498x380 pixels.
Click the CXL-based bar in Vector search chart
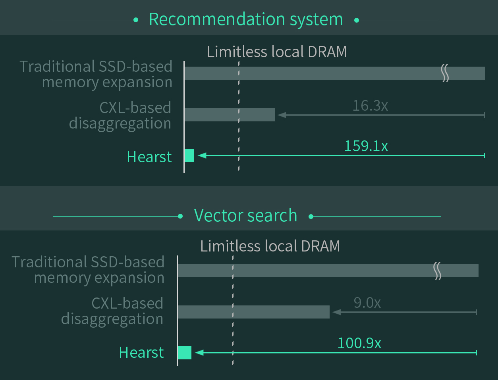click(x=254, y=312)
